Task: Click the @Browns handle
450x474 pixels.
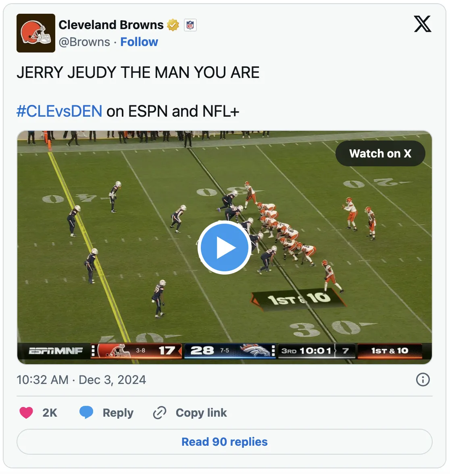Action: 84,42
